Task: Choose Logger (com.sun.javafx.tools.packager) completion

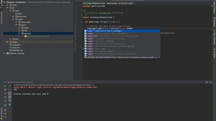Action: (x=122, y=34)
